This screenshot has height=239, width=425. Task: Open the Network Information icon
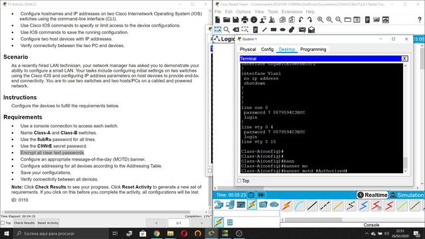pos(254,20)
